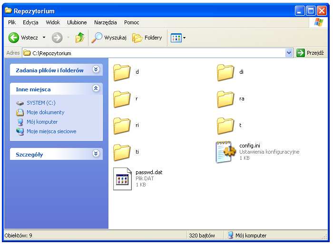Click the Mój komputer status bar icon
This screenshot has width=333, height=245.
point(230,235)
